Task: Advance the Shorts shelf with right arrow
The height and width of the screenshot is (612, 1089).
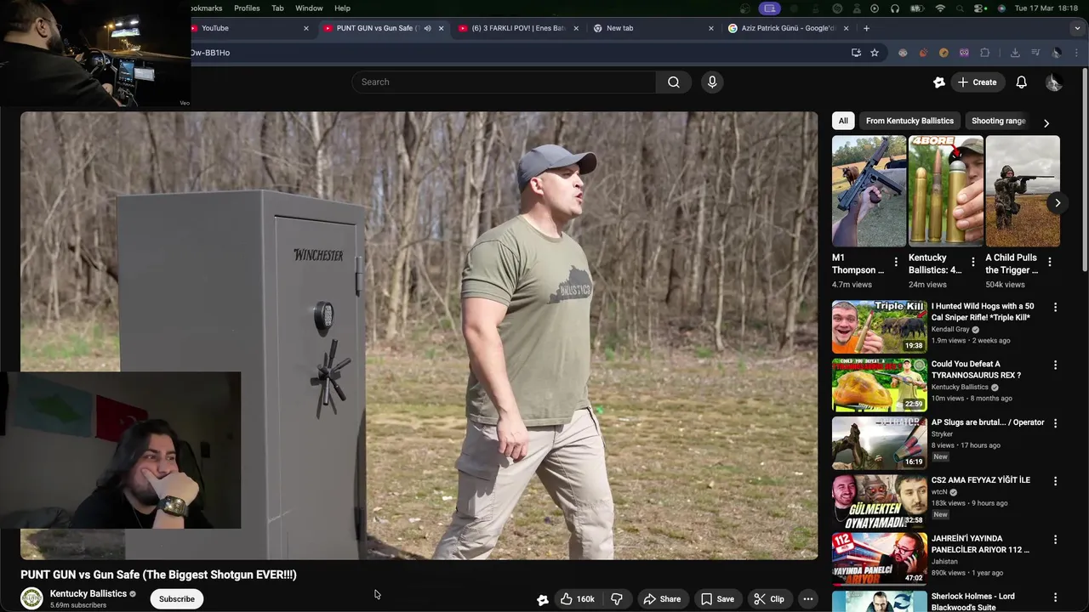Action: (1058, 202)
